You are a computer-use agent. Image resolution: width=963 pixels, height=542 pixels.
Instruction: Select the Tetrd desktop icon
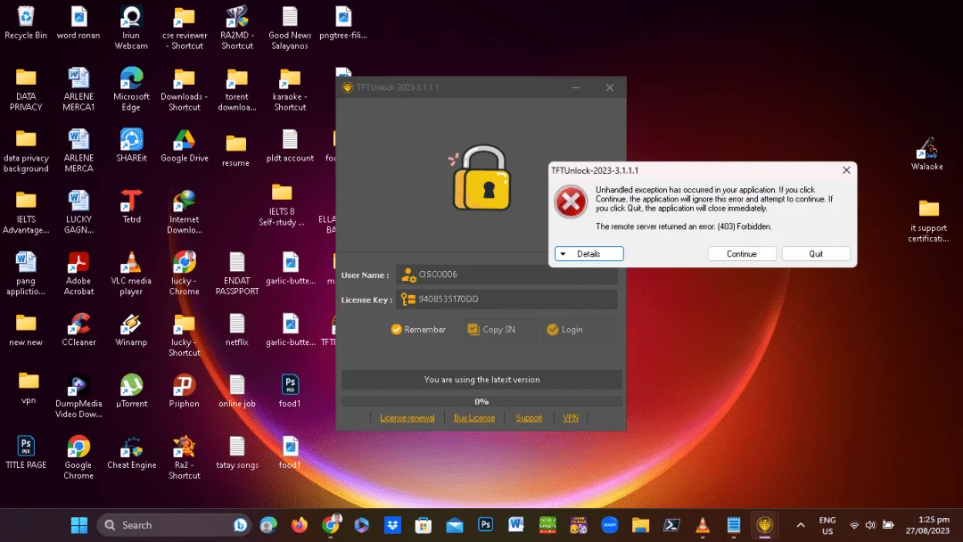click(131, 207)
